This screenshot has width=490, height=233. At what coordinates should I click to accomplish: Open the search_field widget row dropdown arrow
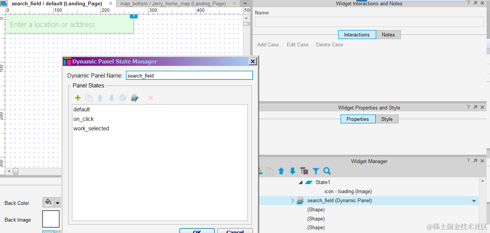pyautogui.click(x=474, y=201)
